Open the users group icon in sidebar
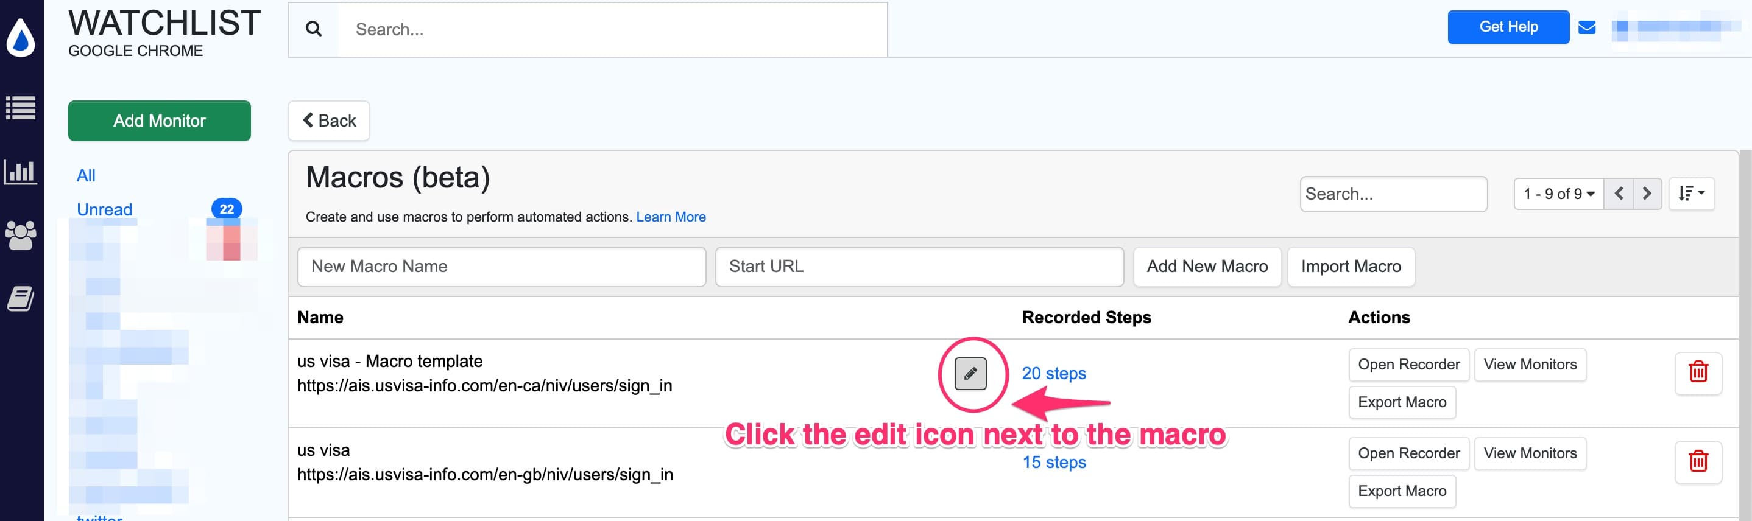 pos(21,235)
